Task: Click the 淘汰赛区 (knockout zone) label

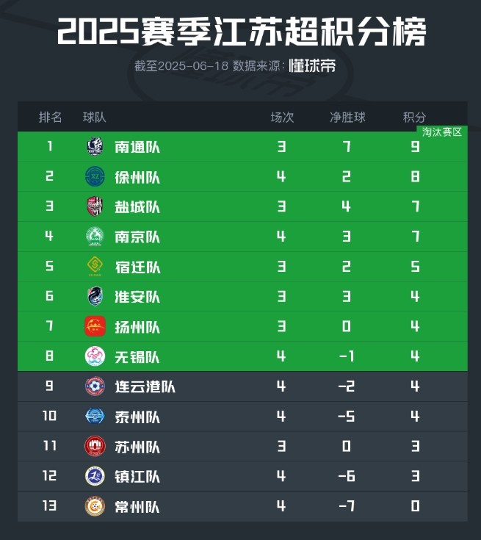Action: tap(442, 132)
